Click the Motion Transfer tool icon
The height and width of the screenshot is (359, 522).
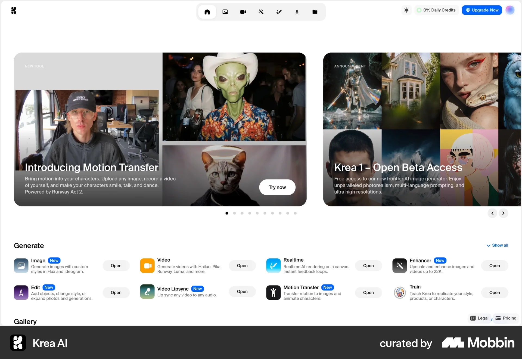tap(273, 292)
